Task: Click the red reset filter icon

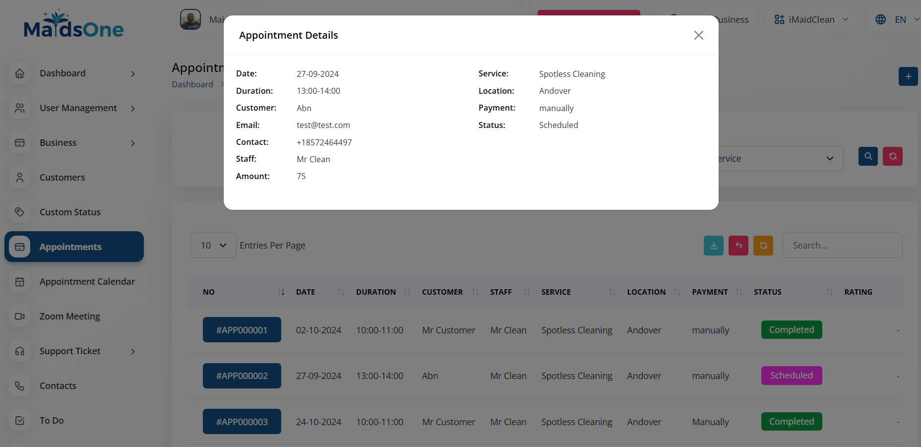Action: pyautogui.click(x=892, y=156)
